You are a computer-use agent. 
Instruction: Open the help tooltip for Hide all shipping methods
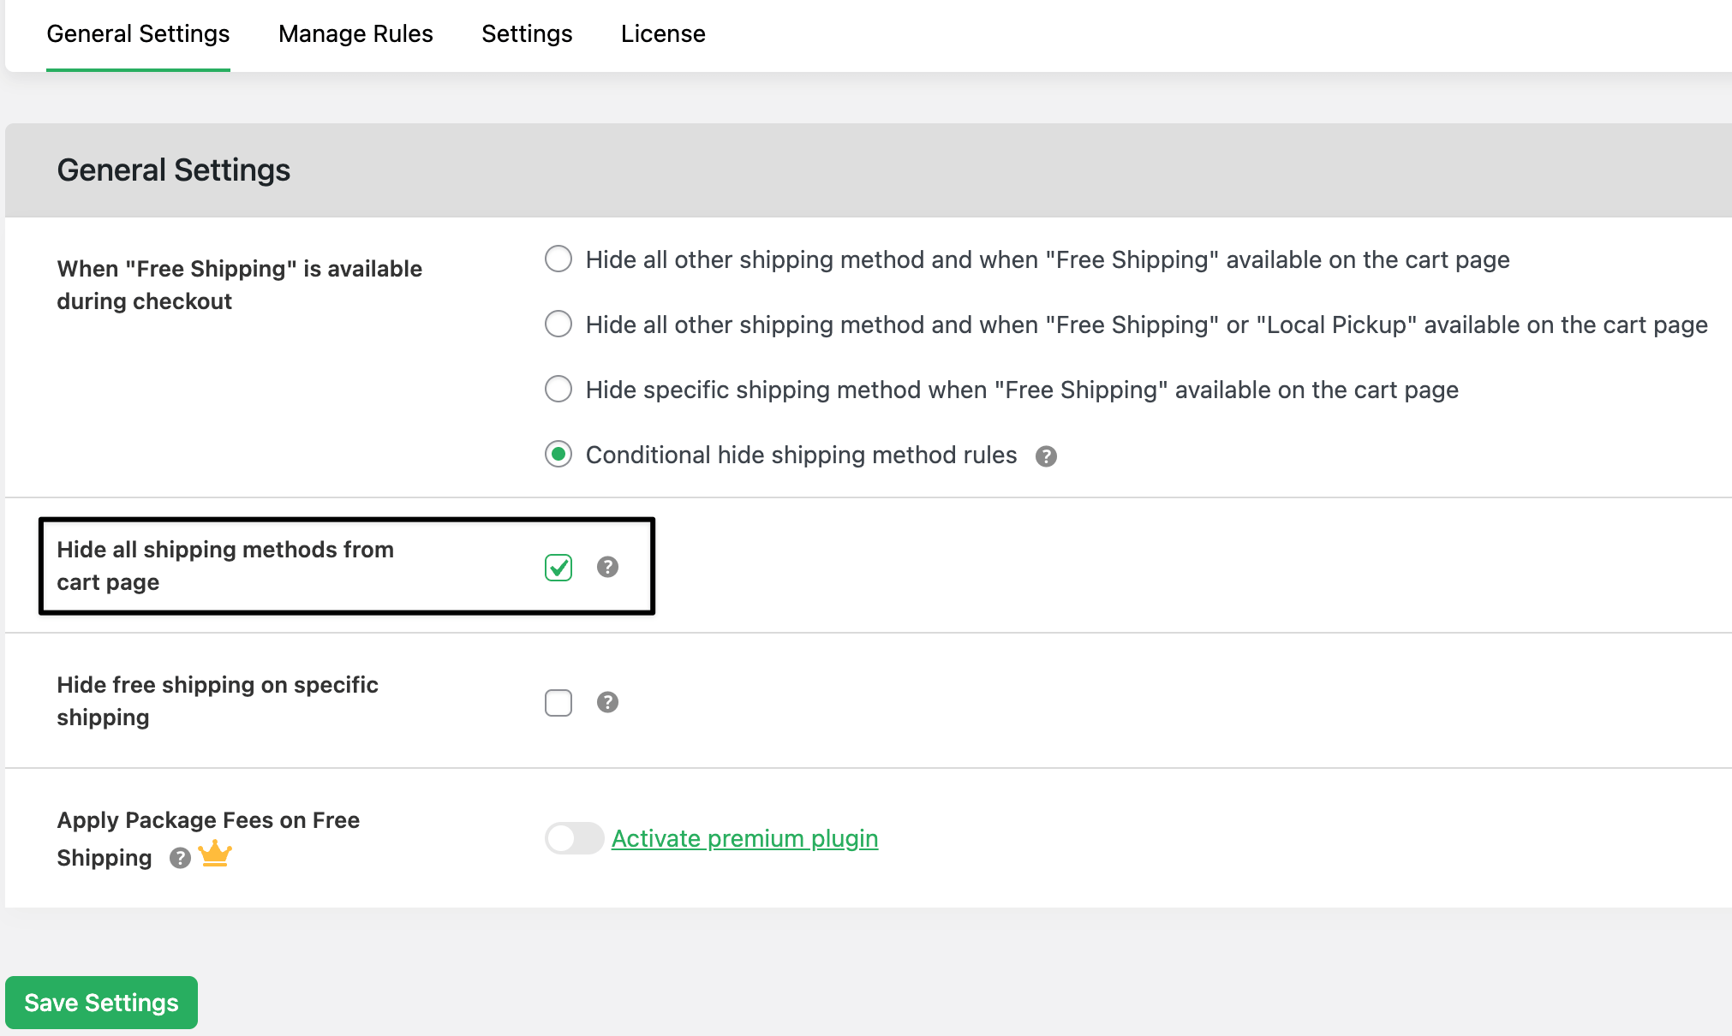coord(607,567)
